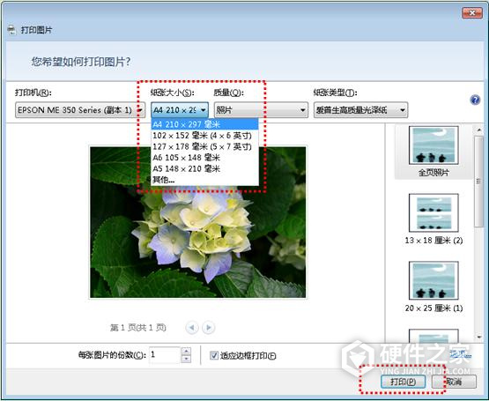The image size is (489, 401).
Task: Decrease copies with the down stepper arrow
Action: 186,359
